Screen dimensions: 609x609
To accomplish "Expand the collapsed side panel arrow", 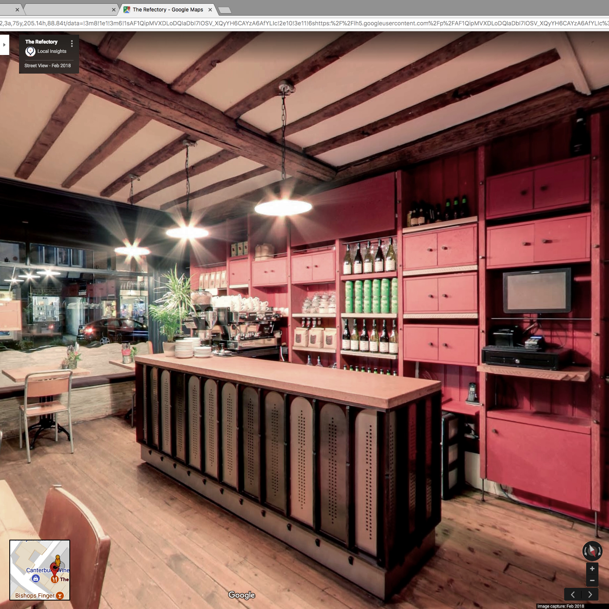I will pyautogui.click(x=4, y=45).
